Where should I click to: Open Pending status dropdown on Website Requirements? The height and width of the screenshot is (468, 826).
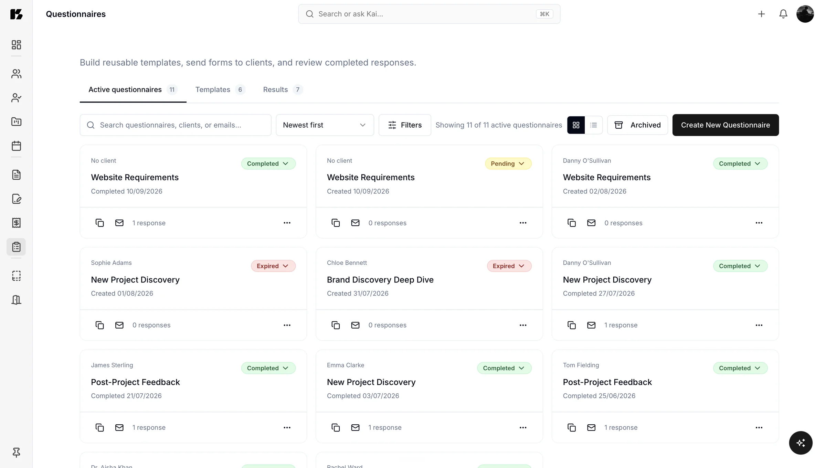(508, 163)
